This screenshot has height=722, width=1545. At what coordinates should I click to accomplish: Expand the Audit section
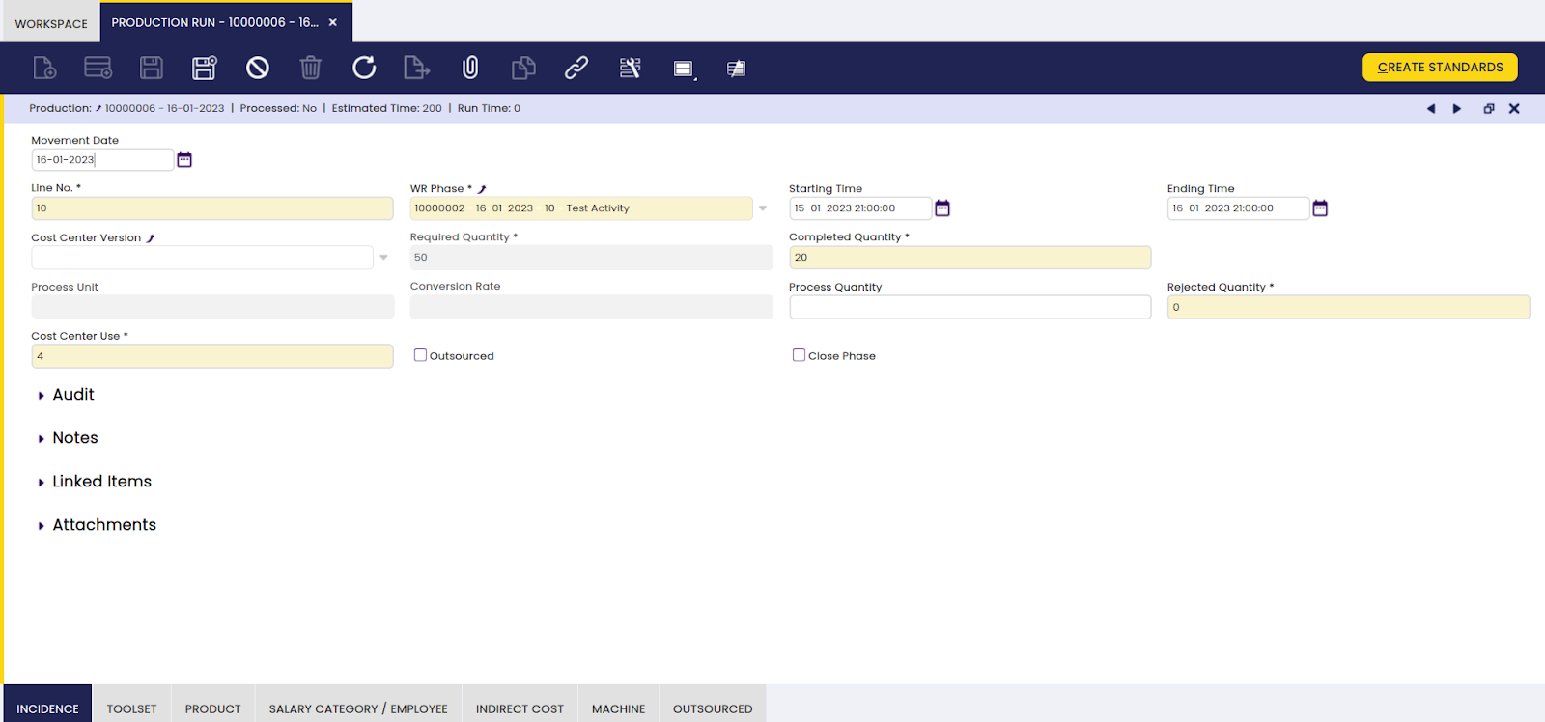(x=72, y=395)
